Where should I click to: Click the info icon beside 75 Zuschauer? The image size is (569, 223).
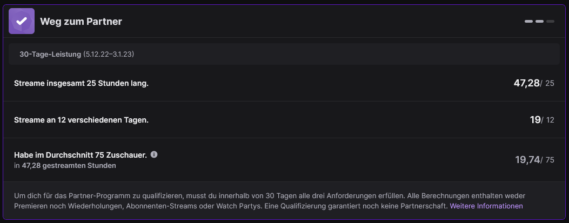click(154, 154)
